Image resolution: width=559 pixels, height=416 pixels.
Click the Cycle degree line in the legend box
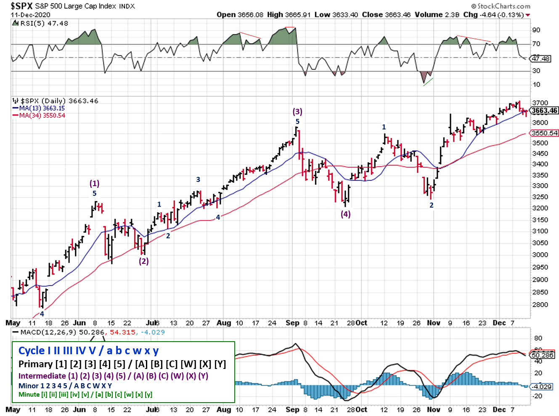coord(88,350)
